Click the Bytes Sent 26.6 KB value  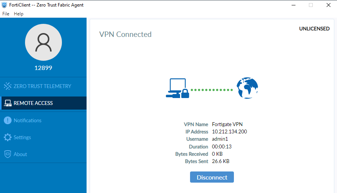pos(220,161)
